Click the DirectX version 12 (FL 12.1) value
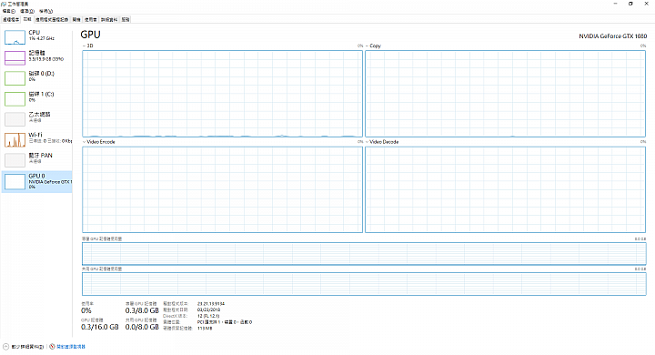This screenshot has width=655, height=355. (208, 316)
